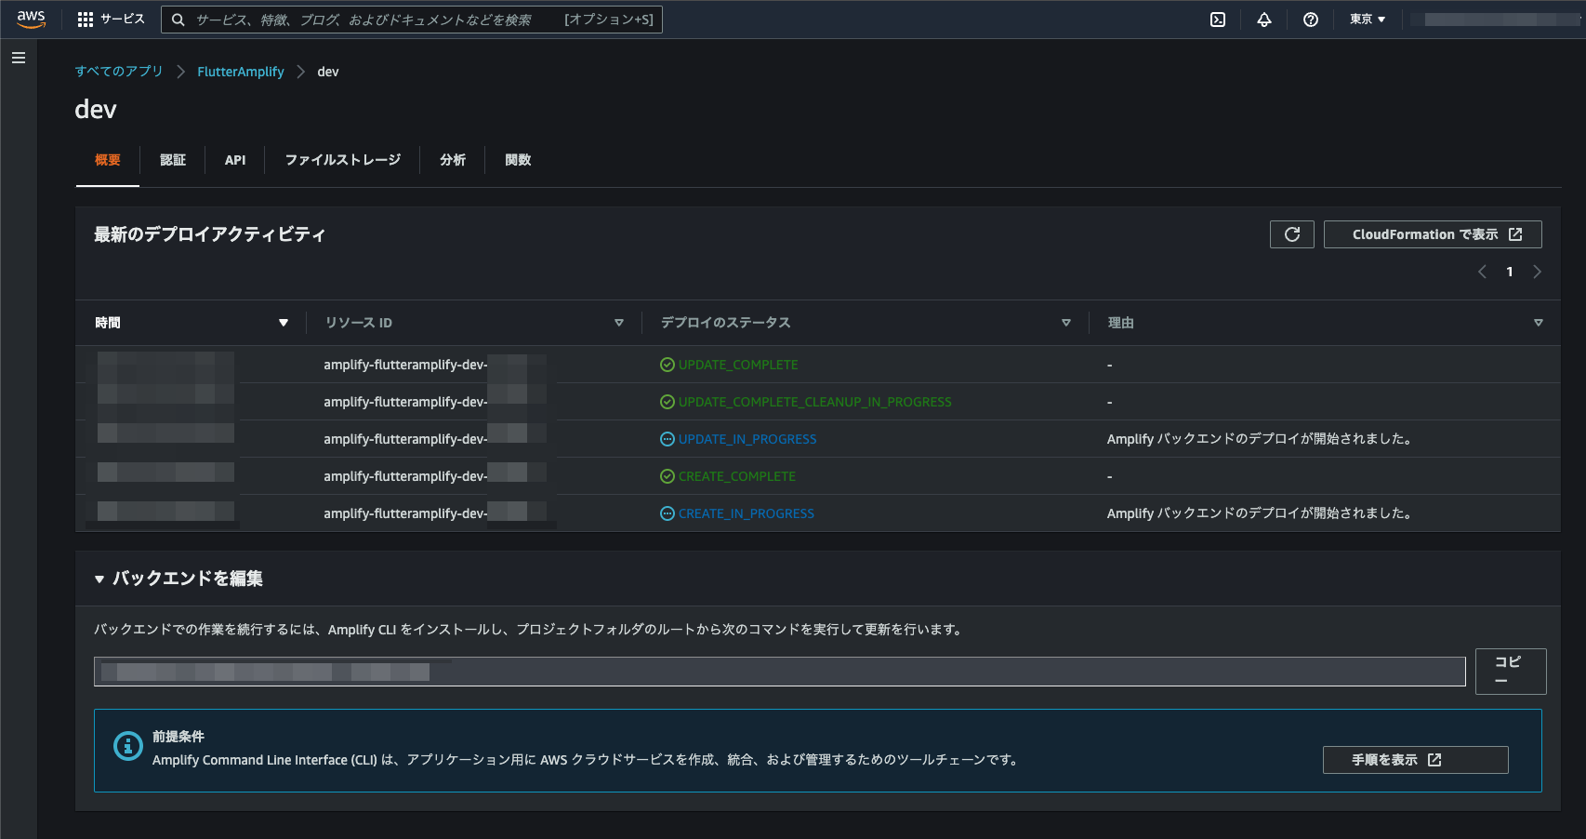Click the CREATE_COMPLETE status text
Screen dimensions: 1586x839
737,476
